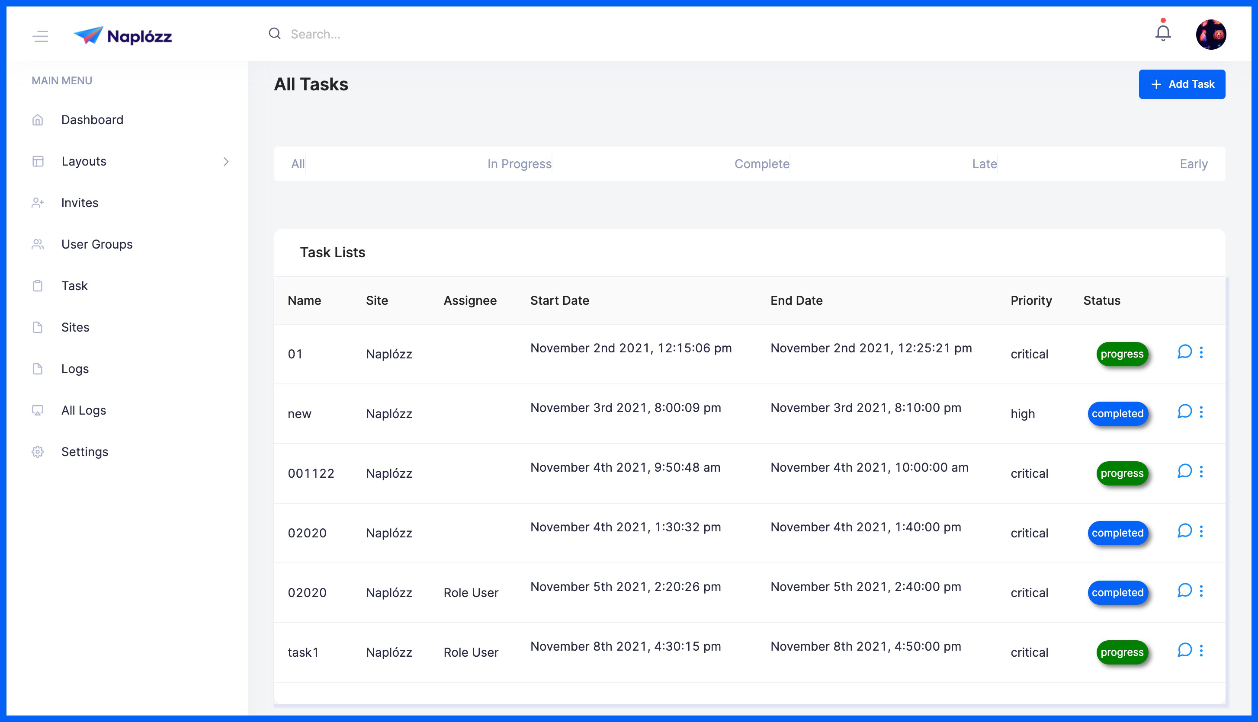Open three-dot menu for task 'new'
Screen dimensions: 1258x722
(x=1201, y=412)
